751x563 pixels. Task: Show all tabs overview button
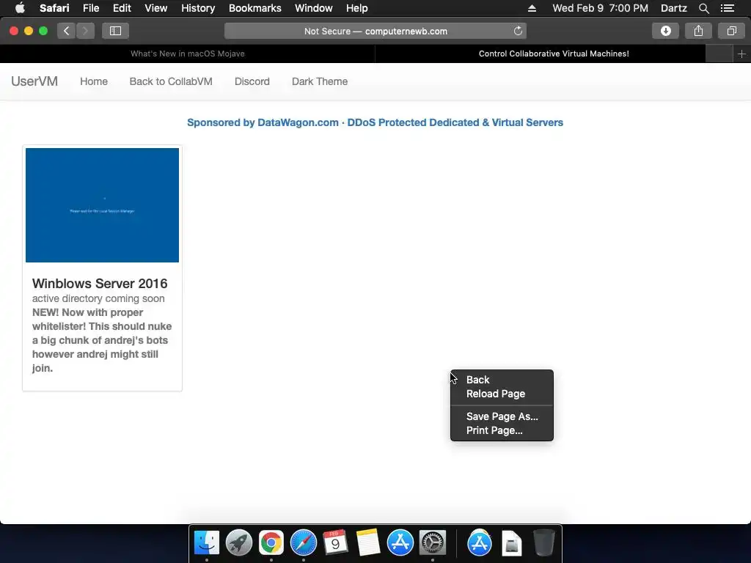click(x=731, y=31)
